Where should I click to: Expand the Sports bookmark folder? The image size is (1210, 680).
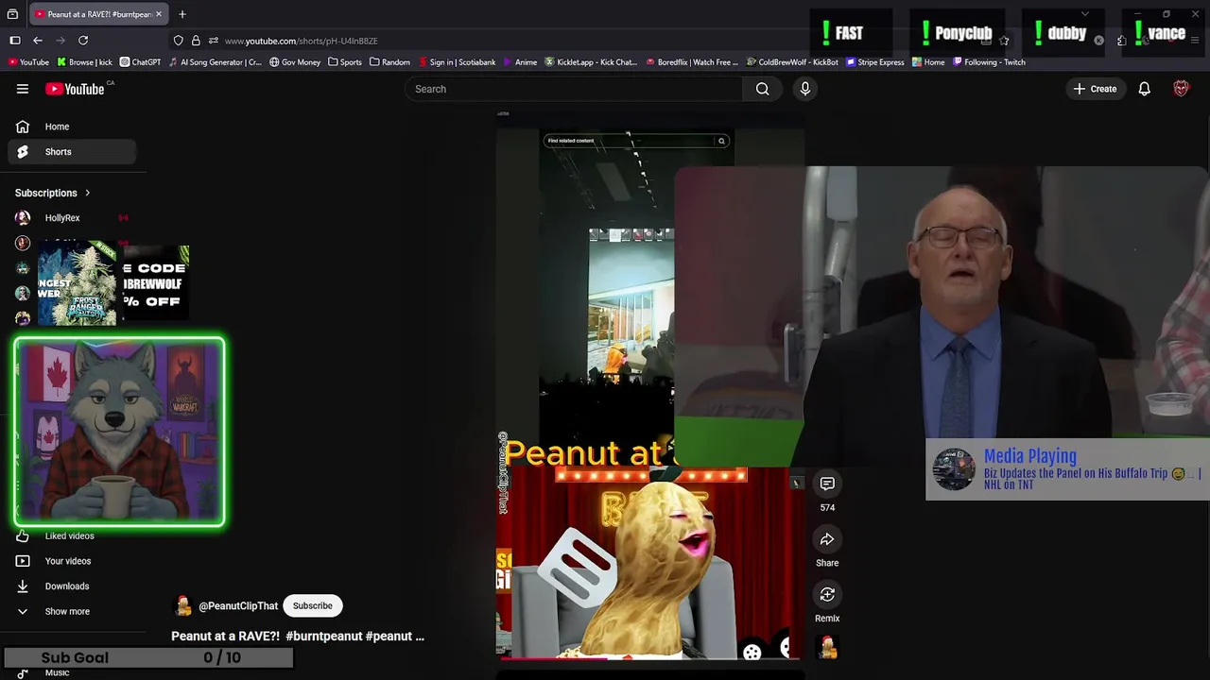pyautogui.click(x=345, y=62)
